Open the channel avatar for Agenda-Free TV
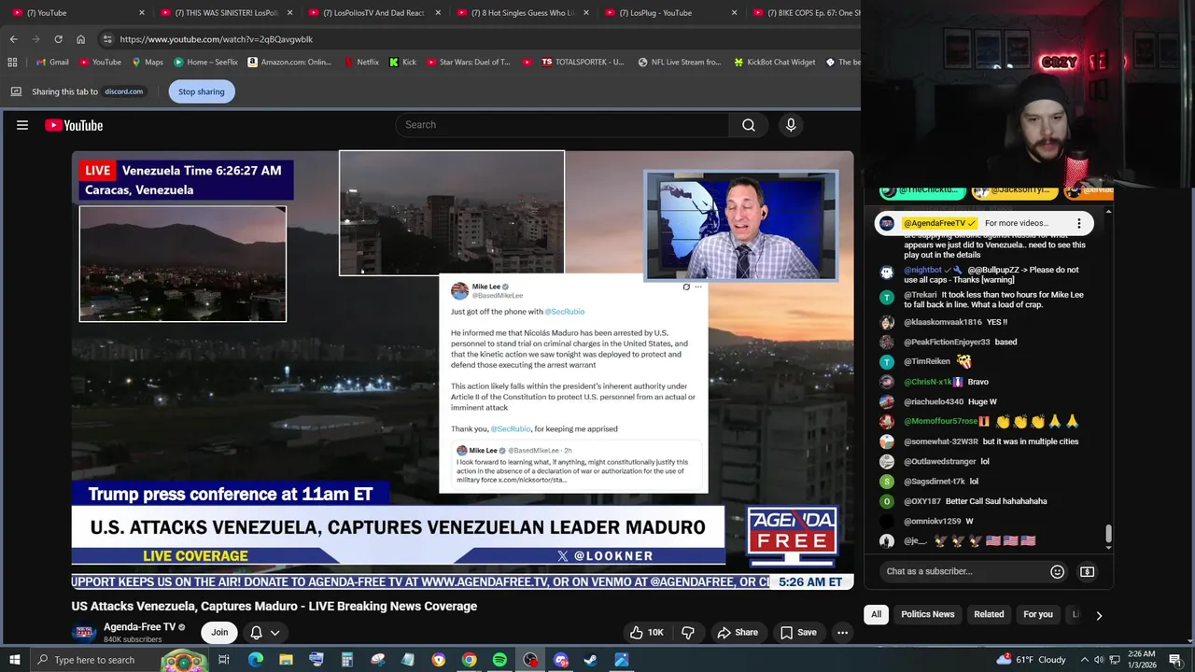1195x672 pixels. pos(84,632)
